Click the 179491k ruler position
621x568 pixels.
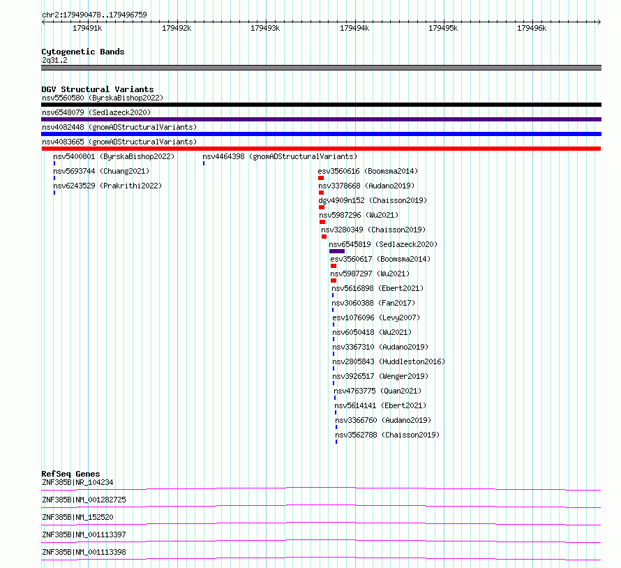coord(87,28)
